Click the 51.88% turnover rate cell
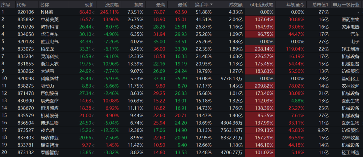363x157 pixels. pos(203,12)
